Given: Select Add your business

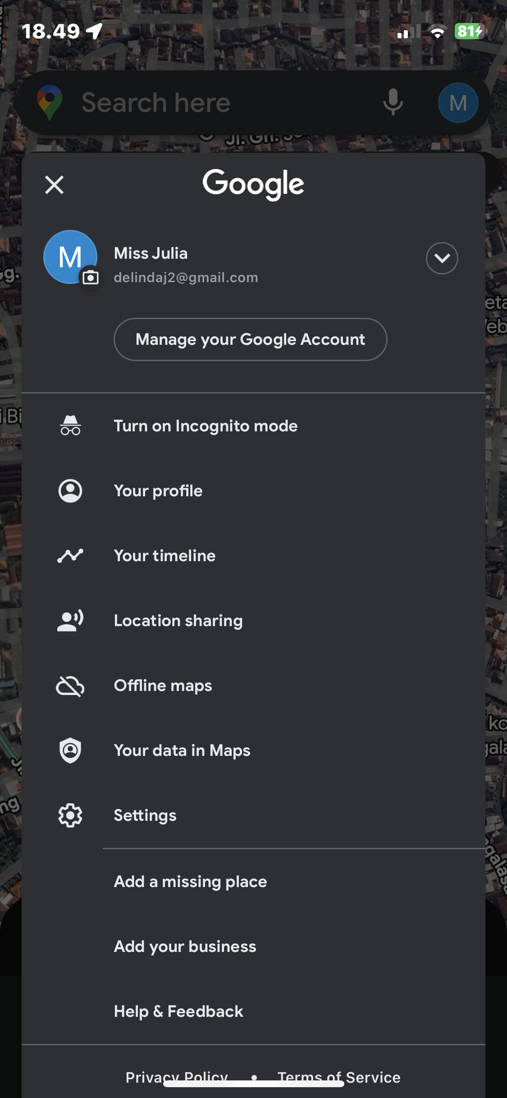Looking at the screenshot, I should coord(253,947).
